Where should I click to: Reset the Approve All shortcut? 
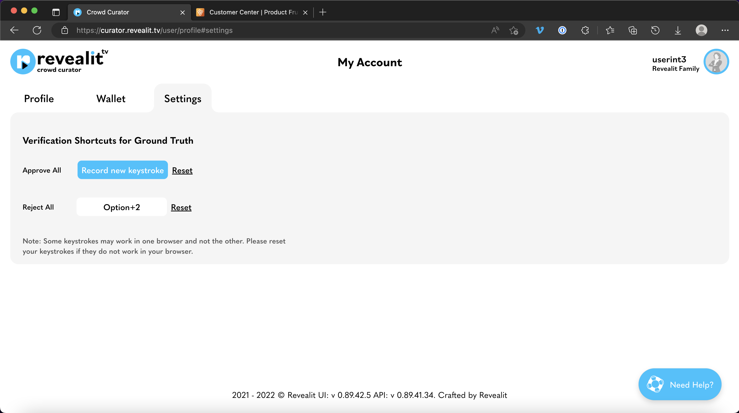[x=182, y=170]
